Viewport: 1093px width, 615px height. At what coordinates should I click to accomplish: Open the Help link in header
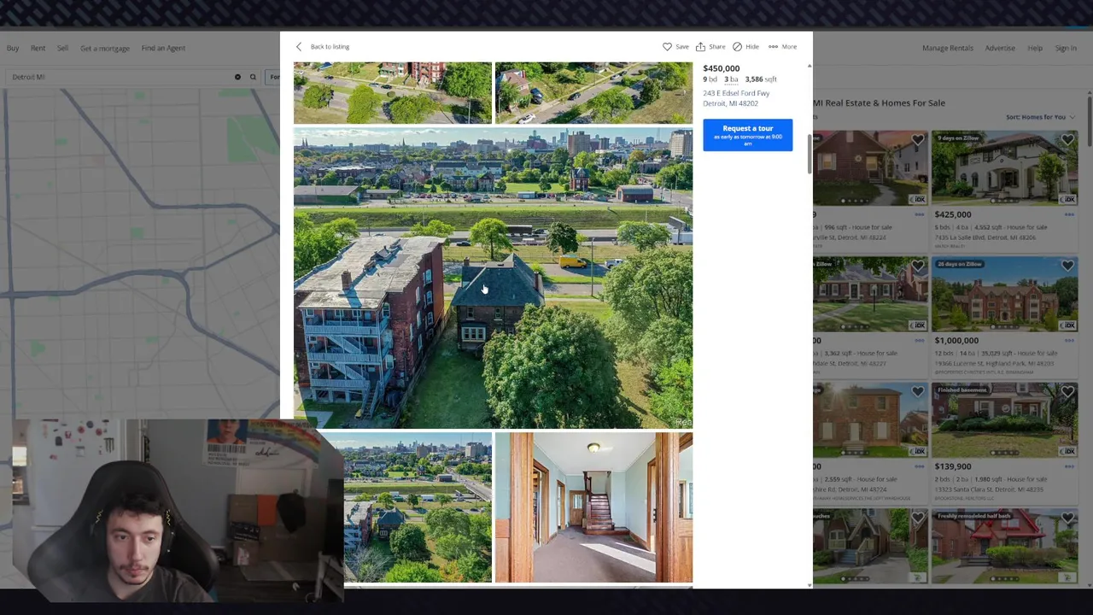click(x=1035, y=48)
